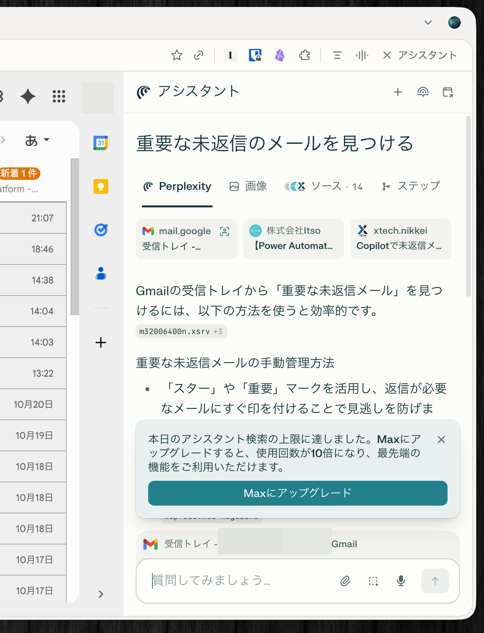This screenshot has width=484, height=633.
Task: Expand the あ input language dropdown
Action: 37,140
